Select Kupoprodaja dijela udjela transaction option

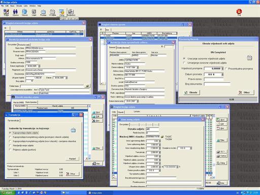pyautogui.click(x=24, y=133)
